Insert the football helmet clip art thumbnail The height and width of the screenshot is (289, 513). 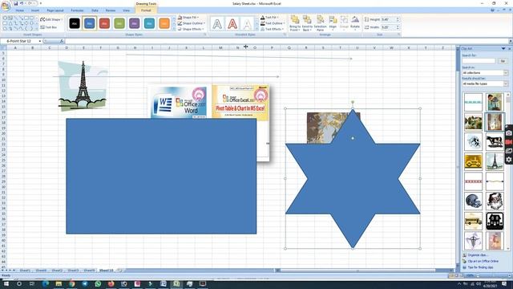473,201
